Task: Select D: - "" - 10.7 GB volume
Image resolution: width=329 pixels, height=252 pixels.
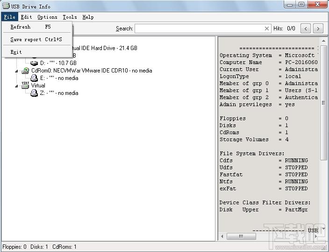Action: point(58,63)
